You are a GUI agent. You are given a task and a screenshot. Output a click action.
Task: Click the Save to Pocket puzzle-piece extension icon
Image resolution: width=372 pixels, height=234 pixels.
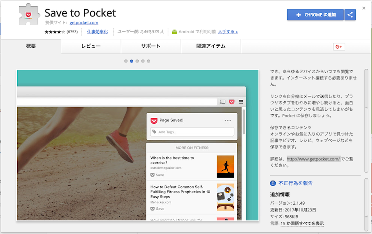pyautogui.click(x=29, y=14)
